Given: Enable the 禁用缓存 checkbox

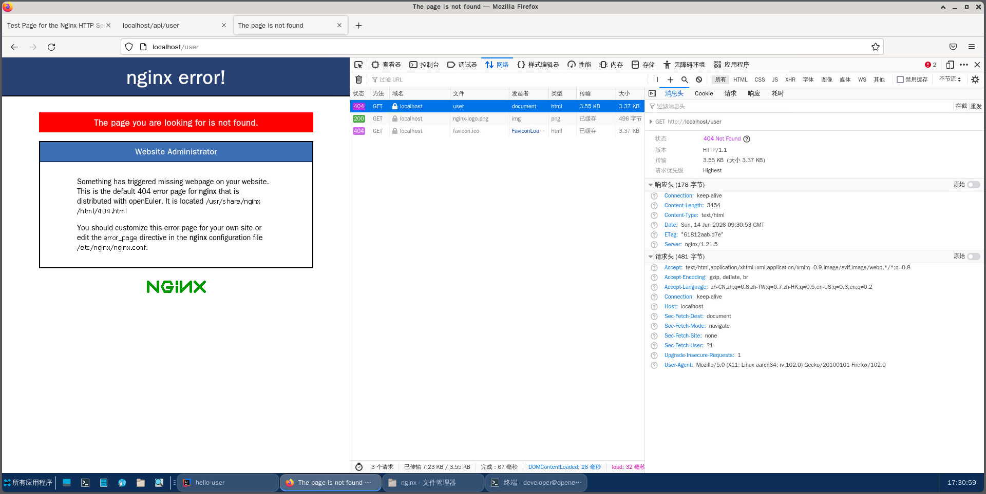Looking at the screenshot, I should 900,80.
